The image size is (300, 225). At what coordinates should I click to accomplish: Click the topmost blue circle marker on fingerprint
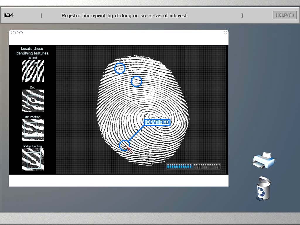tap(120, 68)
